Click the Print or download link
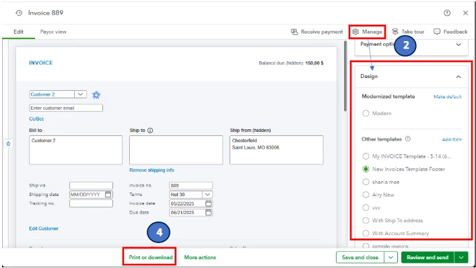The height and width of the screenshot is (268, 476). [x=151, y=257]
